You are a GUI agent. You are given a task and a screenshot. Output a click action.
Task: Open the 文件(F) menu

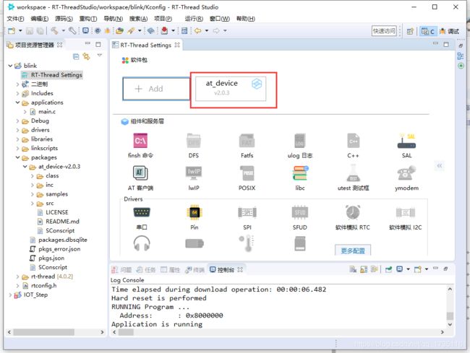click(15, 19)
